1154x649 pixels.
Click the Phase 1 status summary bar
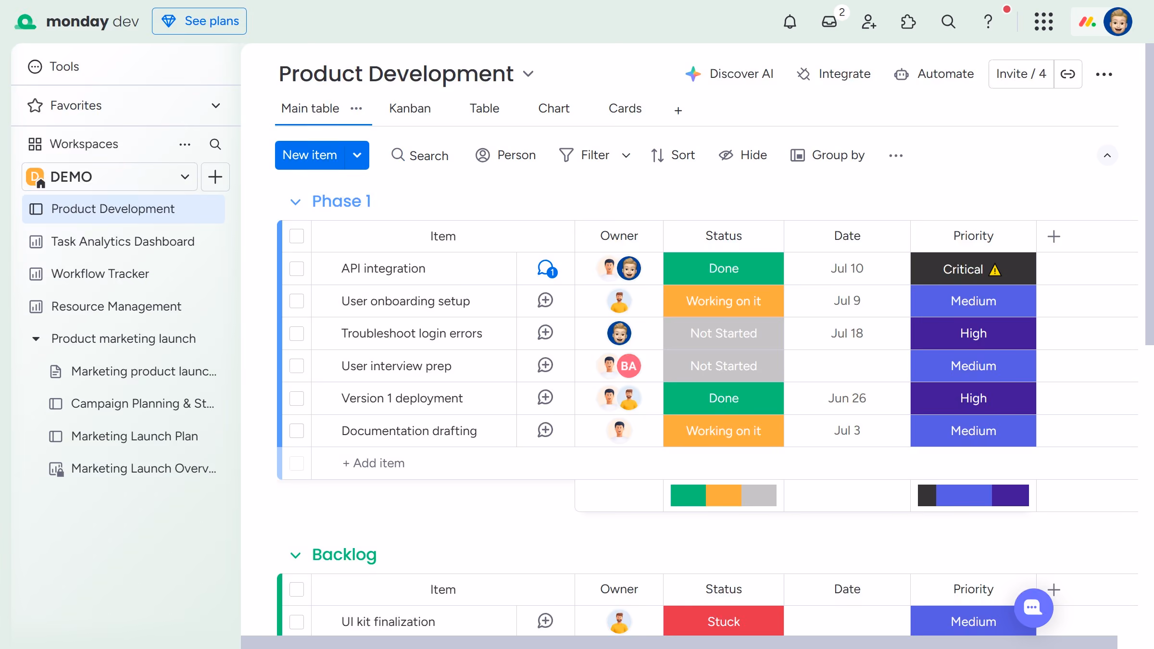tap(723, 495)
